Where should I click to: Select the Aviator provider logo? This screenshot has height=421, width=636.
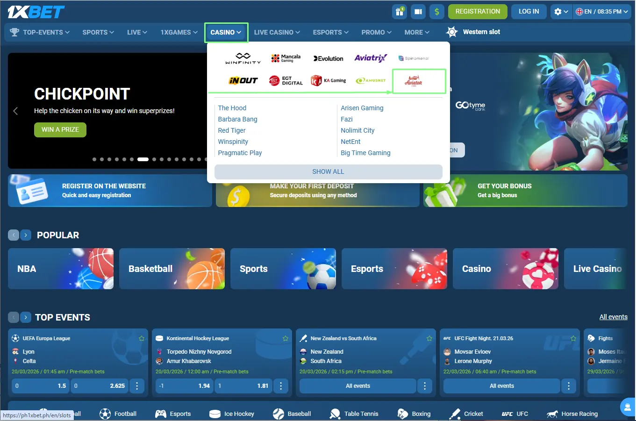click(414, 81)
